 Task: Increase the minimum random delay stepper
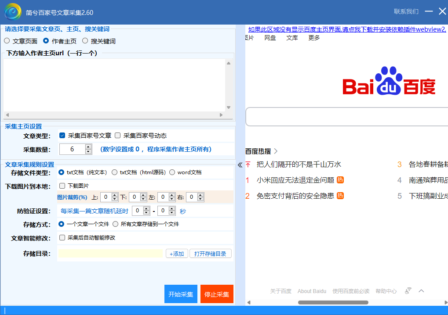click(x=146, y=209)
